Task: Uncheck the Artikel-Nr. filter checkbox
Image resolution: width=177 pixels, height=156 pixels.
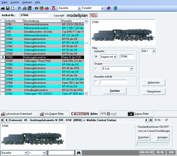Action: click(96, 57)
